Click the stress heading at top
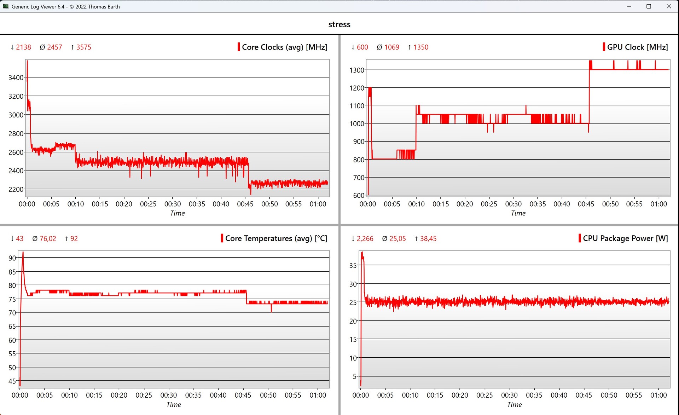This screenshot has width=679, height=415. [339, 24]
